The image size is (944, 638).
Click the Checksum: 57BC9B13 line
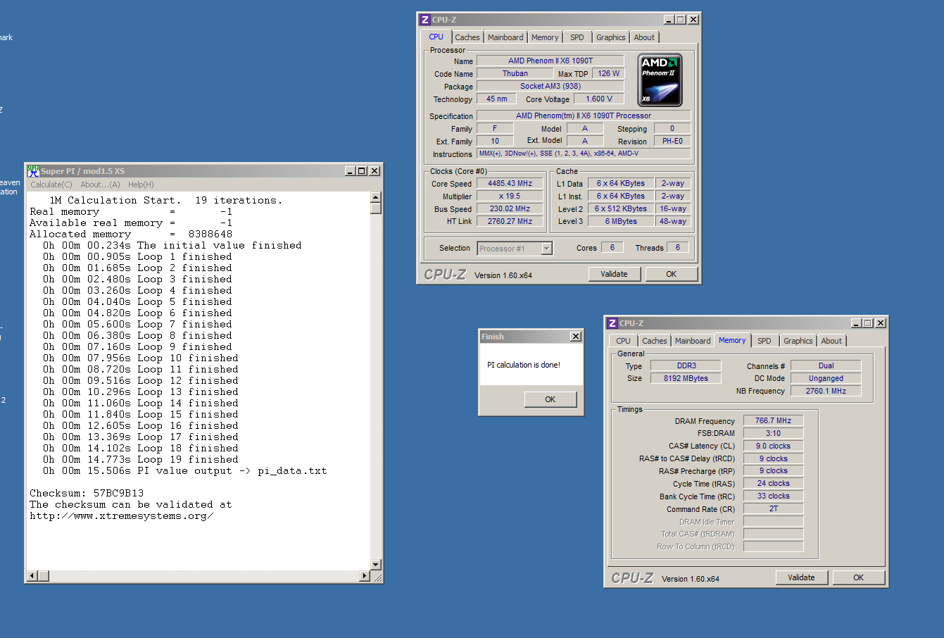87,493
